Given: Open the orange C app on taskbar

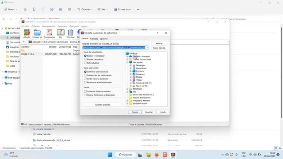Looking at the screenshot, I should coord(165,155).
